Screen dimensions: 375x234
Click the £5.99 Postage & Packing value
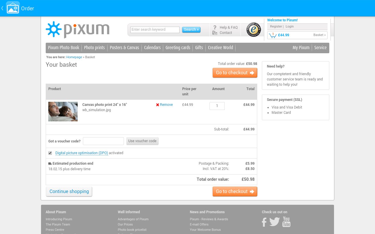click(x=250, y=164)
